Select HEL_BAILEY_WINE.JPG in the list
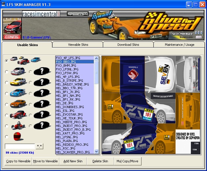This screenshot has height=171, width=207. point(75,84)
